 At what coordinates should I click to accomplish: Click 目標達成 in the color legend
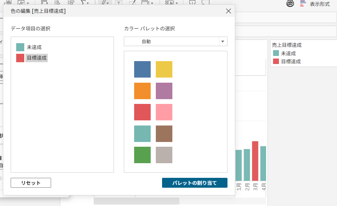pos(291,61)
